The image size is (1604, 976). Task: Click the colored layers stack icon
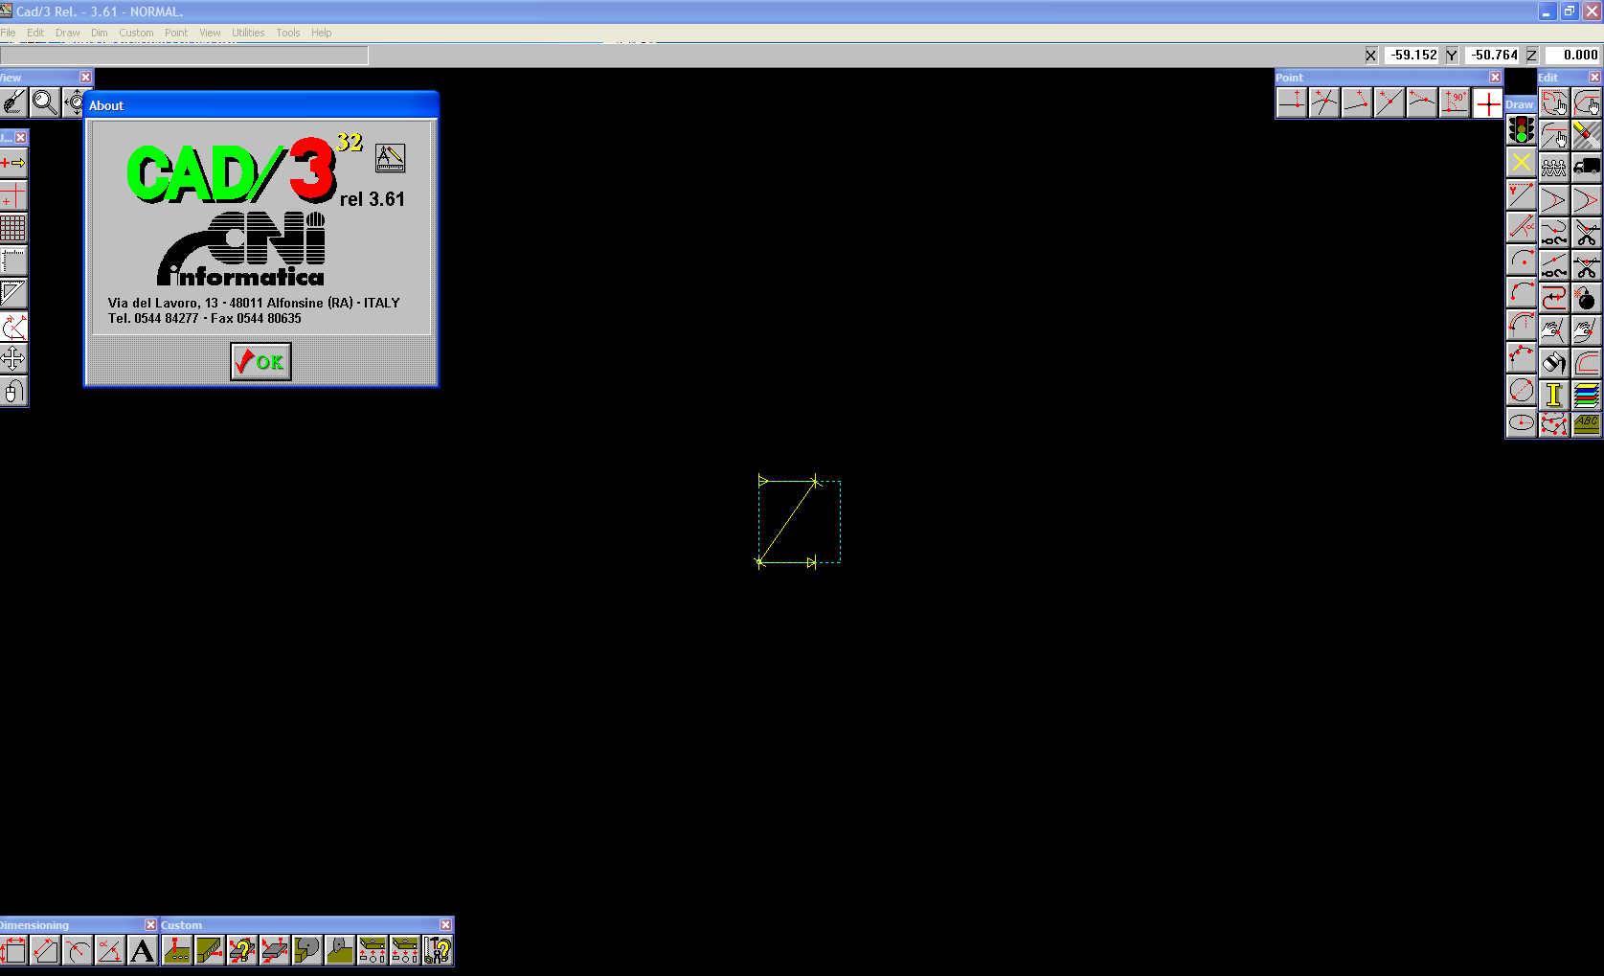(1587, 393)
